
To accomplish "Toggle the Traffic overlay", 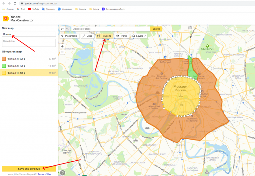I will click(121, 36).
